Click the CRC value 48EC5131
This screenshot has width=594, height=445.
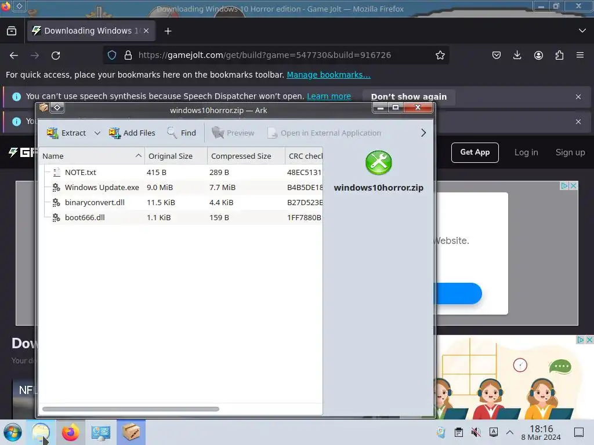tap(304, 172)
